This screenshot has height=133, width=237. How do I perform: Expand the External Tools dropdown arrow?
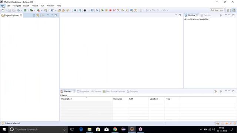point(41,10)
